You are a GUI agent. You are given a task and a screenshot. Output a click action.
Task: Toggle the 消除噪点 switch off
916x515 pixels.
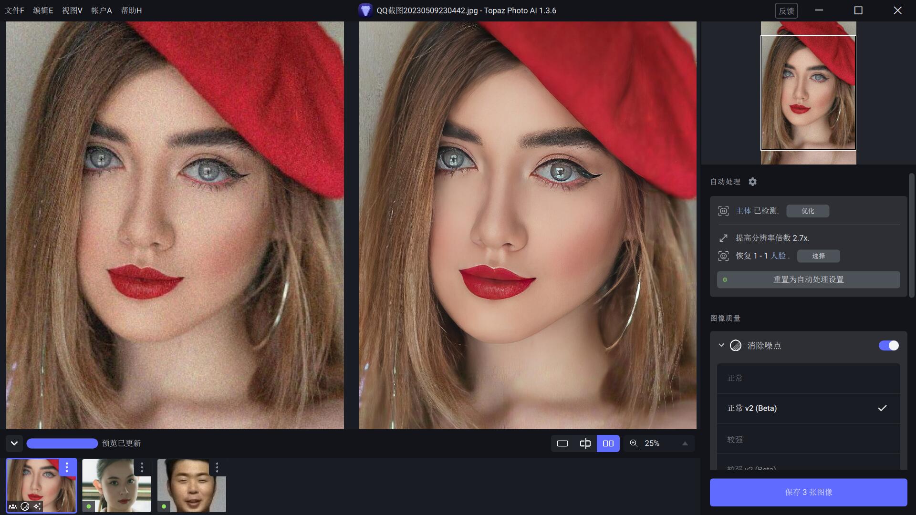[x=889, y=345]
